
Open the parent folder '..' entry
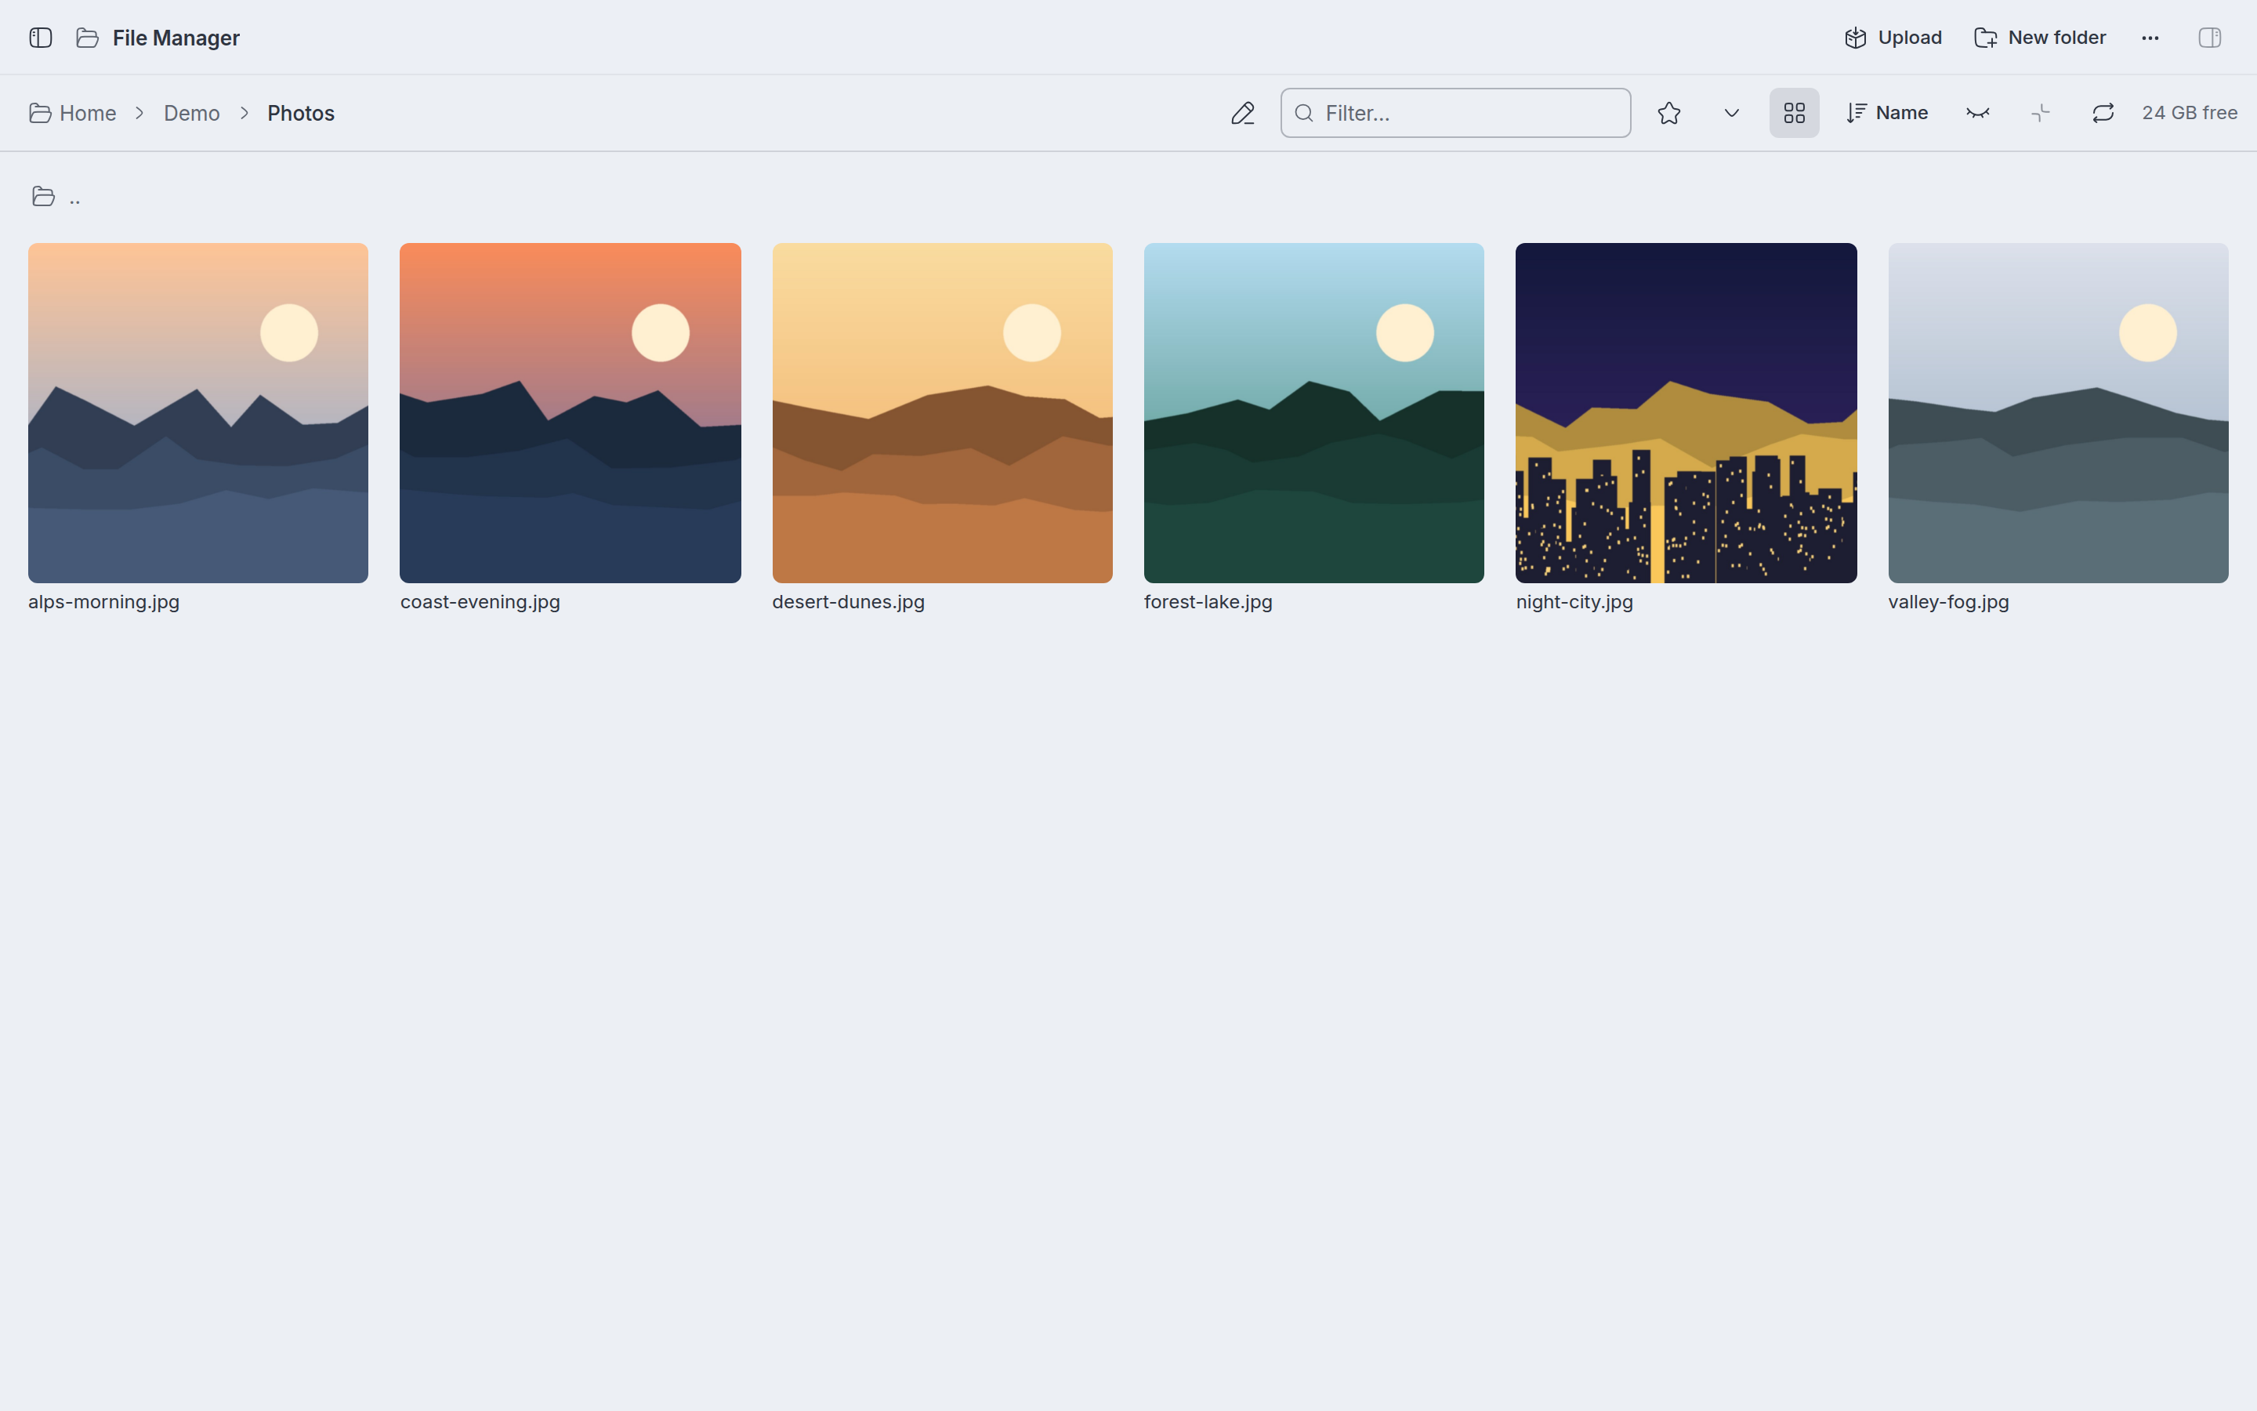click(x=56, y=196)
